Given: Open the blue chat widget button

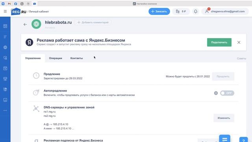Looking at the screenshot, I should [x=225, y=138].
